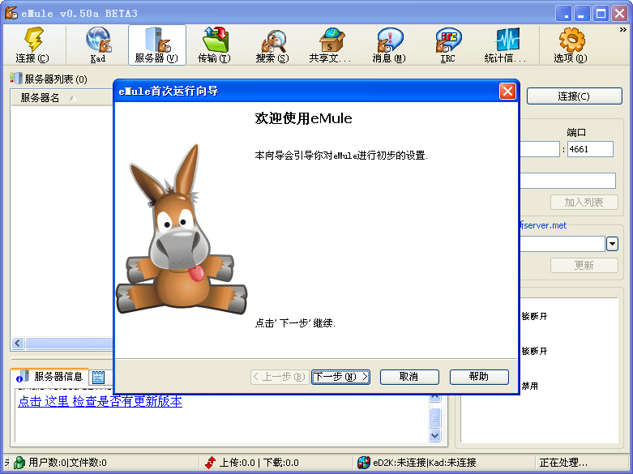Click the log notepad tab icon
The width and height of the screenshot is (633, 474).
tap(98, 377)
